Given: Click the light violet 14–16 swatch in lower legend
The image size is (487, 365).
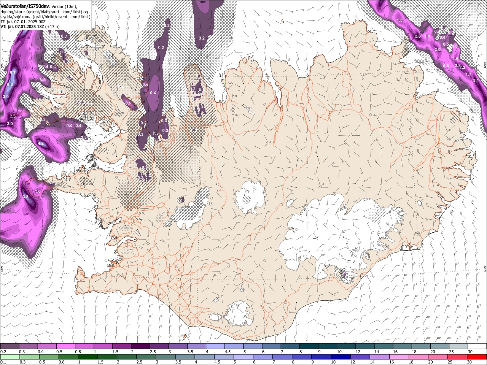Looking at the screenshot, I should point(380,357).
